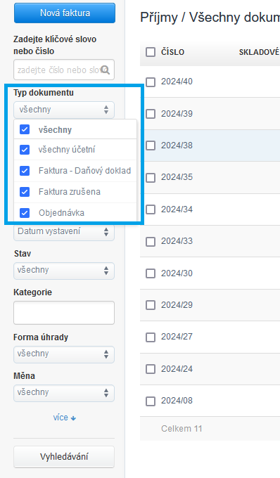The height and width of the screenshot is (478, 280).
Task: Open the Stav dropdown
Action: tap(64, 271)
